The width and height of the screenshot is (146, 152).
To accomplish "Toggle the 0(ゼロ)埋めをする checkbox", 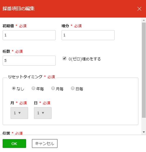I will (x=64, y=58).
